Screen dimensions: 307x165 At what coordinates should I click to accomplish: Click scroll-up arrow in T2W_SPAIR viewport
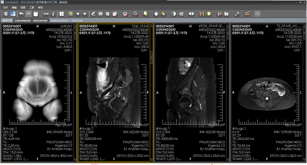point(152,25)
